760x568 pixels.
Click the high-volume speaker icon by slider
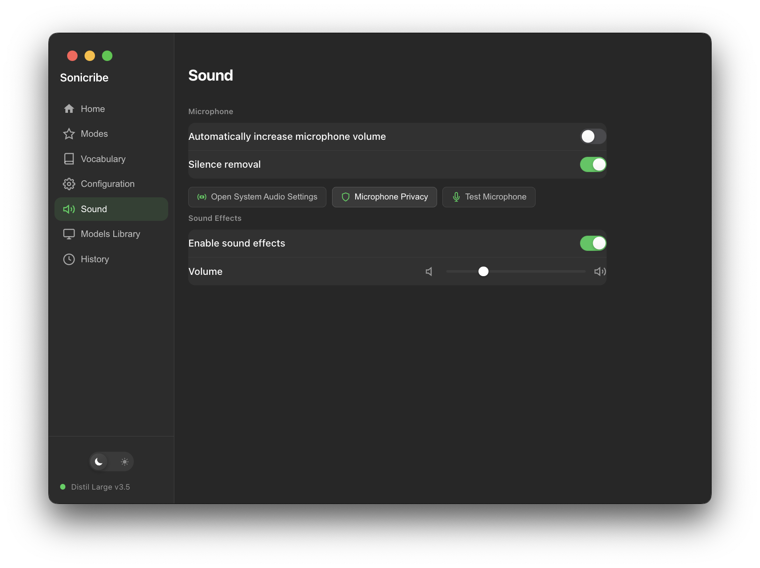click(600, 271)
